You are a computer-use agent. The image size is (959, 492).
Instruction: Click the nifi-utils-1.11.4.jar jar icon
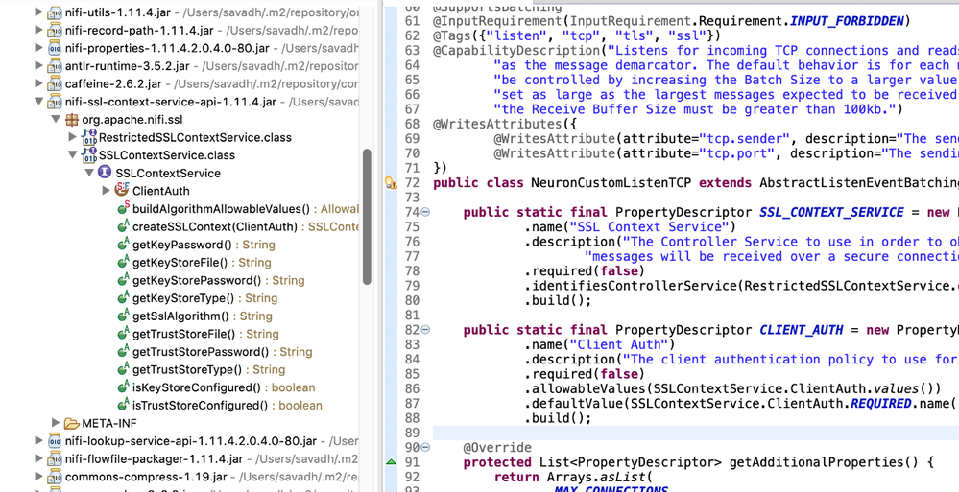coord(55,12)
